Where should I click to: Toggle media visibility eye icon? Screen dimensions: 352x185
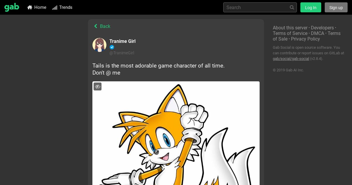pos(98,87)
